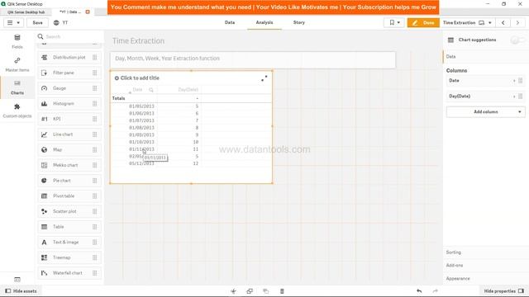Click Hide properties button
Viewport: 529px width, 297px height.
503,291
